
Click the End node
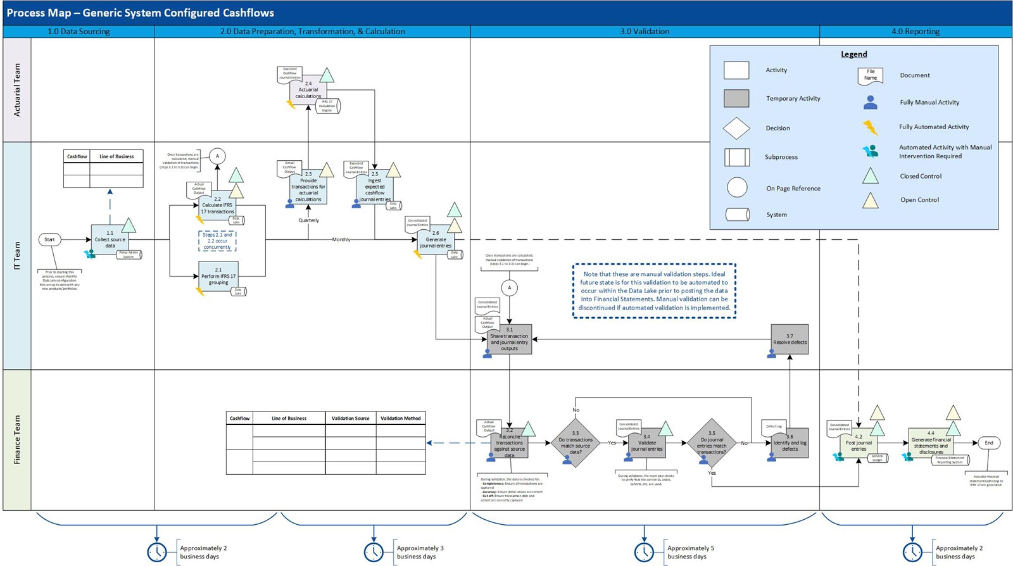coord(988,443)
